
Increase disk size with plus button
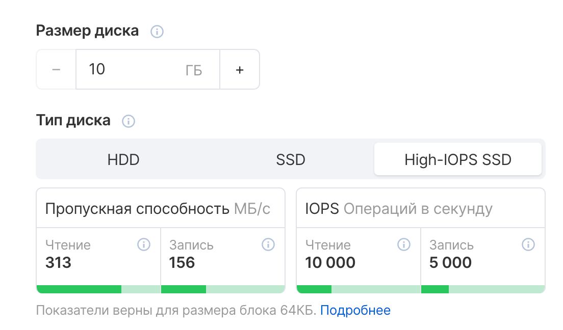pyautogui.click(x=240, y=70)
